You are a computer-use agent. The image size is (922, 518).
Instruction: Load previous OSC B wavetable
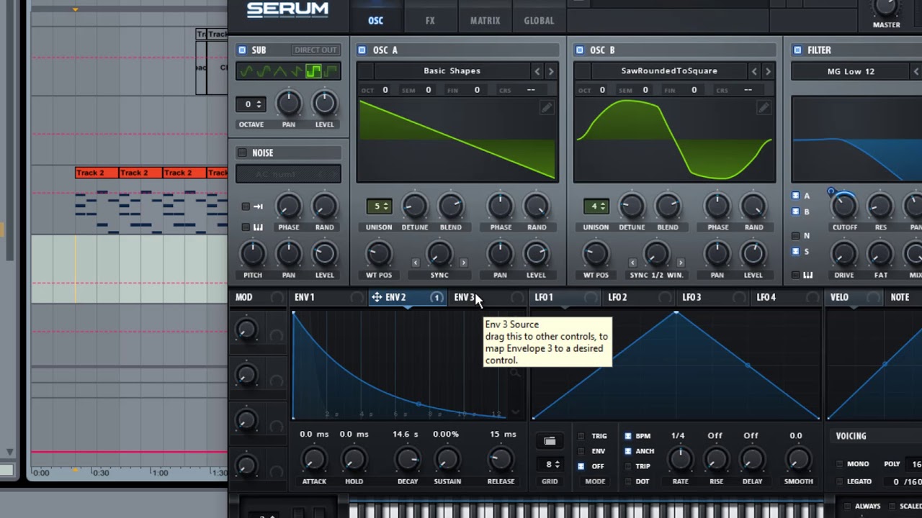[x=754, y=71]
